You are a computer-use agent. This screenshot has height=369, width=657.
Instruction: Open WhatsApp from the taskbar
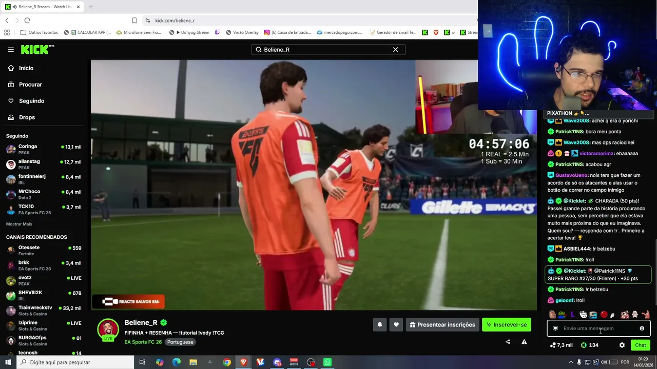click(x=327, y=362)
